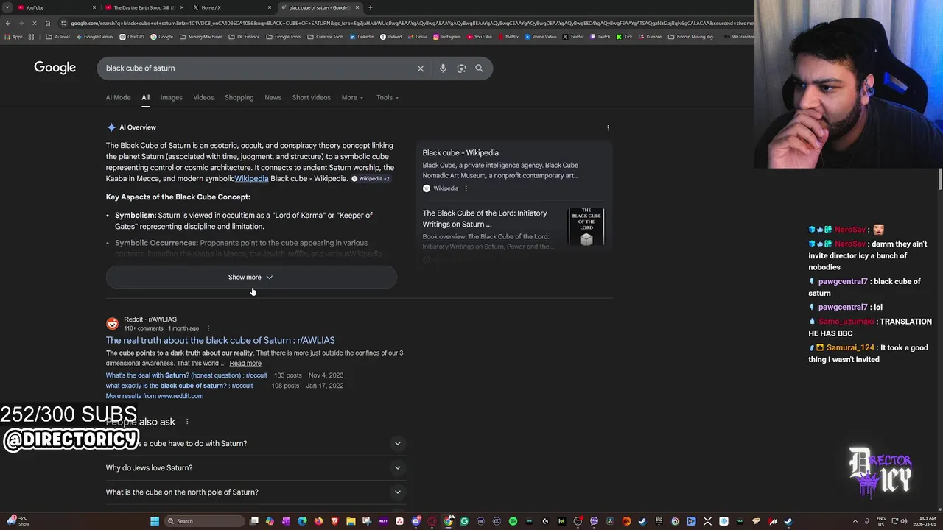Open options beside Wikipedia source label
Image resolution: width=943 pixels, height=530 pixels.
[466, 188]
